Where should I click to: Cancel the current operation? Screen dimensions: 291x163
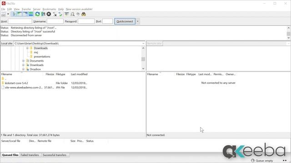(49, 14)
